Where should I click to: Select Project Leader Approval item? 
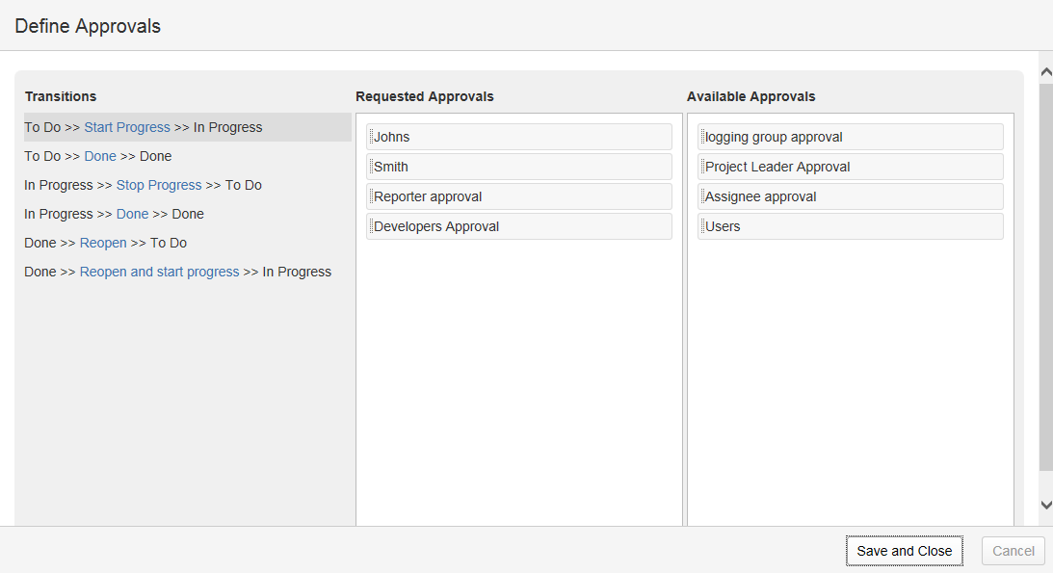point(850,167)
